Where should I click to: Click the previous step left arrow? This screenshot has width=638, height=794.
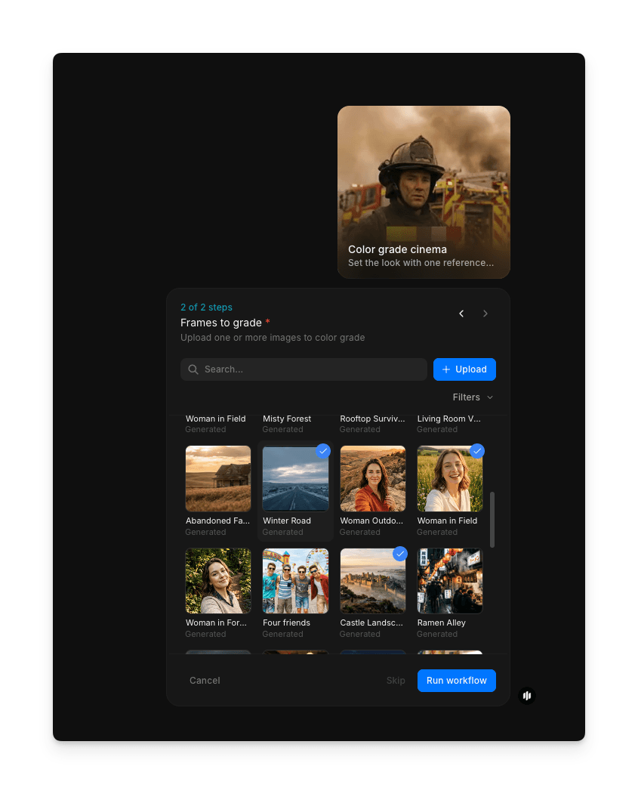click(461, 314)
